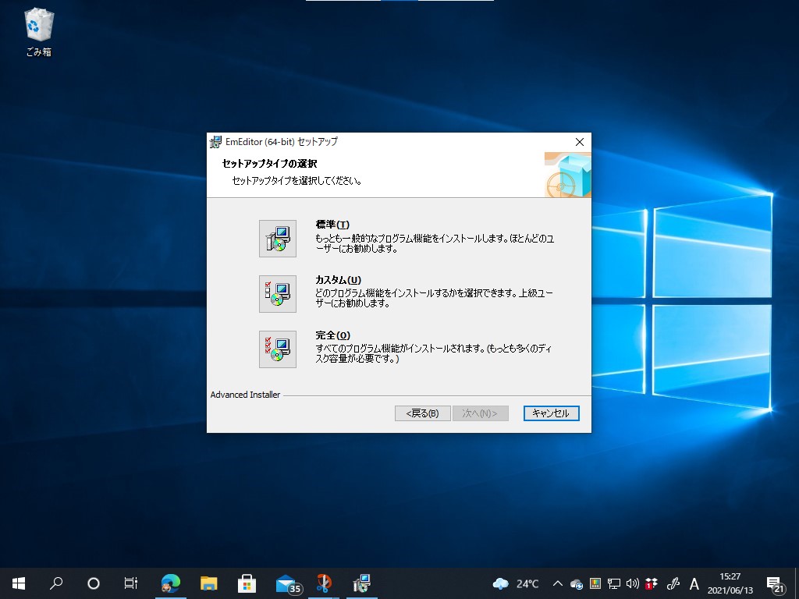Close the EmEditor setup dialog
The height and width of the screenshot is (599, 799).
pos(580,142)
